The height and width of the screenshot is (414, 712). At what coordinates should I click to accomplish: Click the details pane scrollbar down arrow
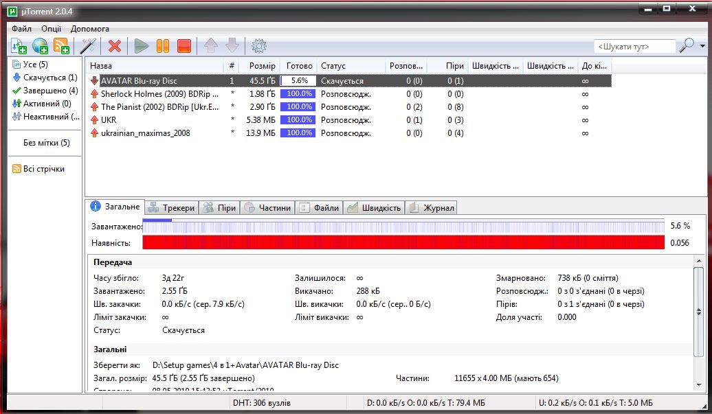pos(699,385)
